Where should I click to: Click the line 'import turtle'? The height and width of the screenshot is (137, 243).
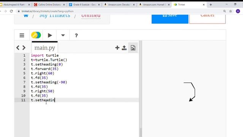45,56
